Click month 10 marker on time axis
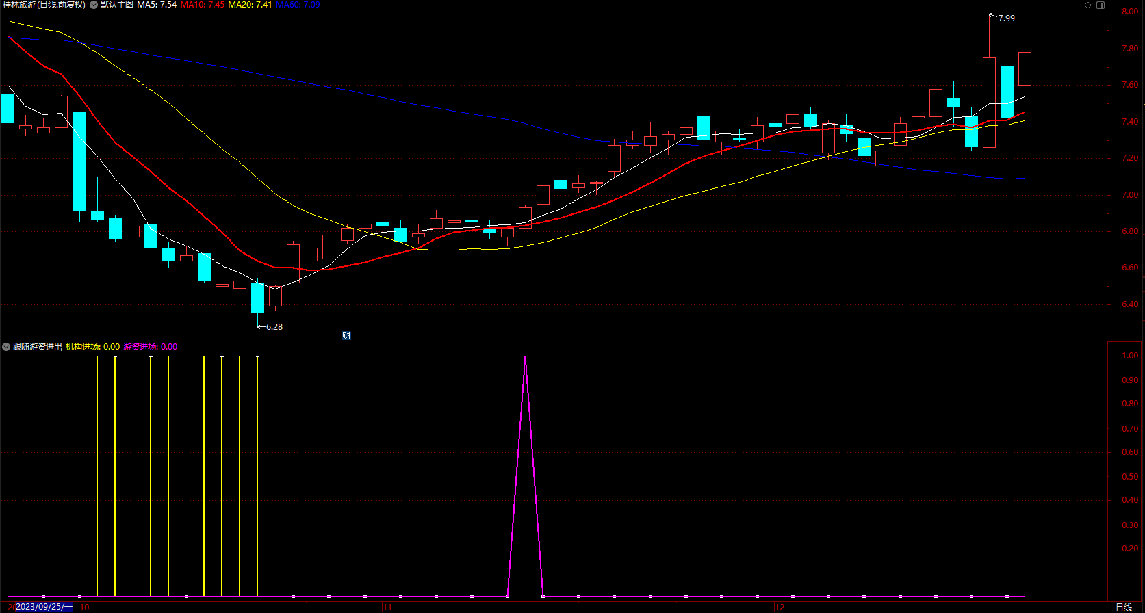Image resolution: width=1145 pixels, height=613 pixels. click(x=84, y=607)
